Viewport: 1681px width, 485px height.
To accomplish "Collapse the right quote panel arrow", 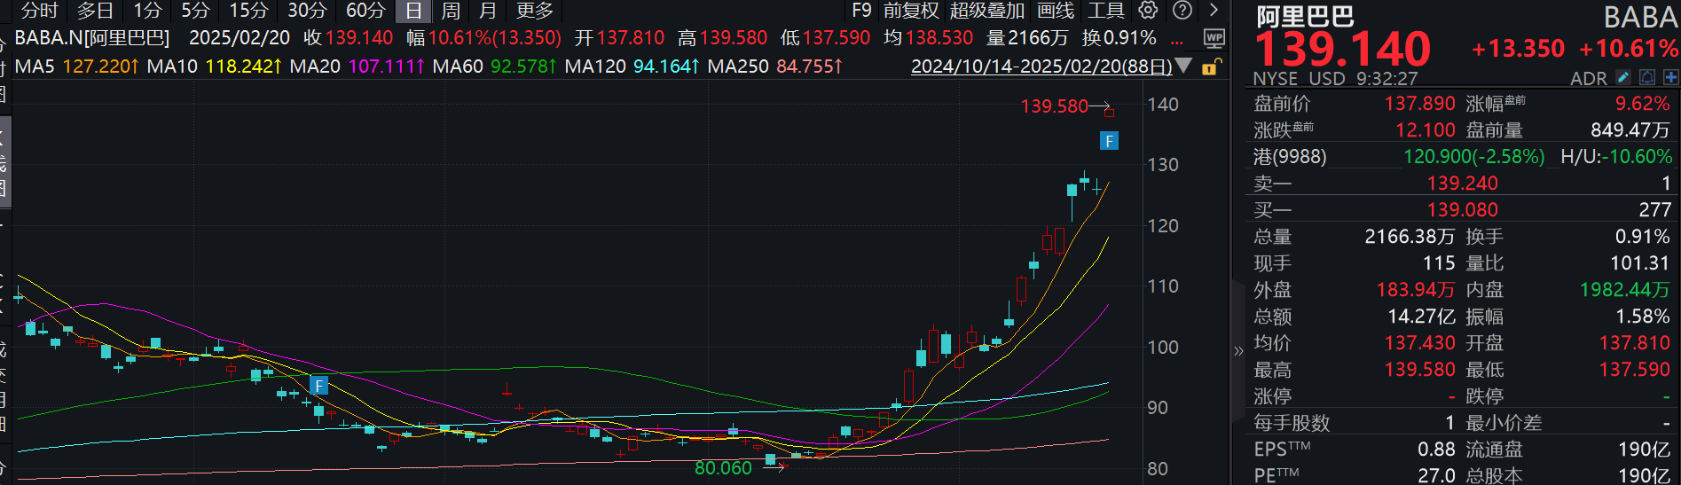I will [x=1238, y=351].
